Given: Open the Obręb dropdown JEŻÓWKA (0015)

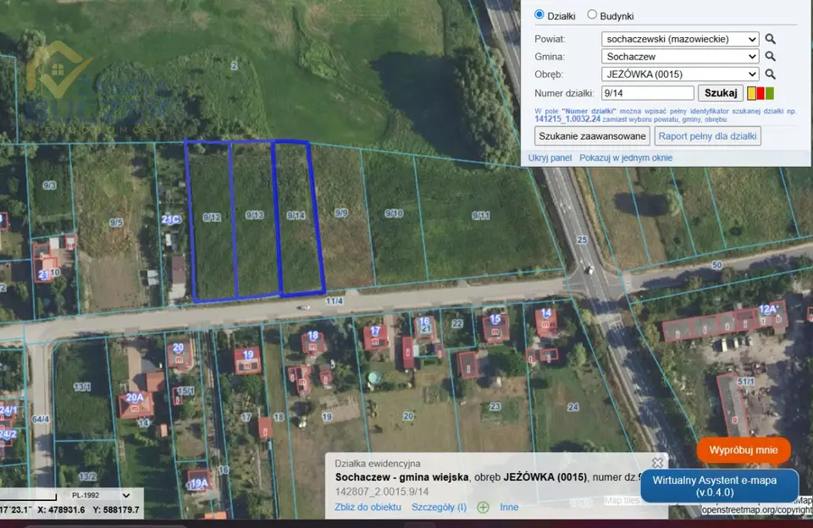Looking at the screenshot, I should pyautogui.click(x=680, y=74).
